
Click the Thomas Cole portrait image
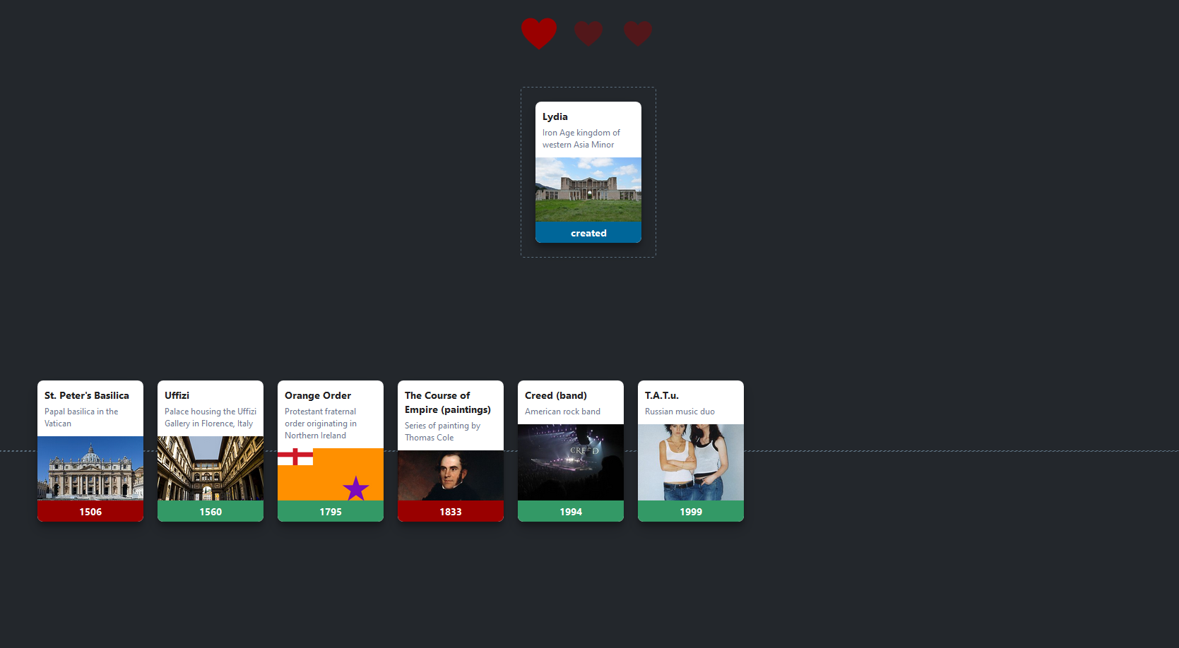click(451, 475)
